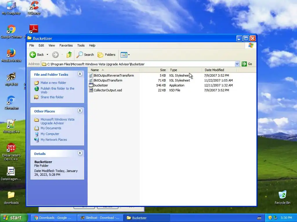Switch to Downloads - Google taskbar button
This screenshot has width=297, height=222.
tap(54, 218)
